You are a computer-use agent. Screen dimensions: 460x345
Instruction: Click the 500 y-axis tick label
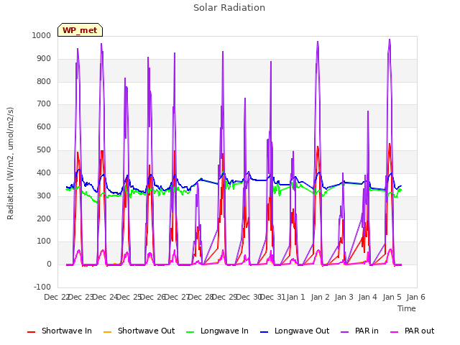44,150
